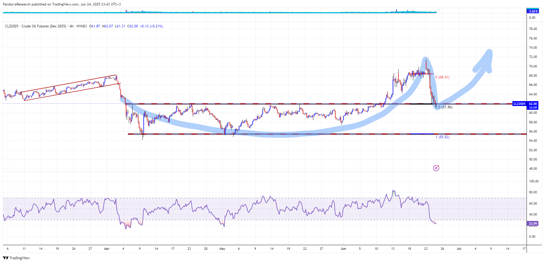Click the 18 date axis label
The height and width of the screenshot is (263, 545).
[409, 249]
